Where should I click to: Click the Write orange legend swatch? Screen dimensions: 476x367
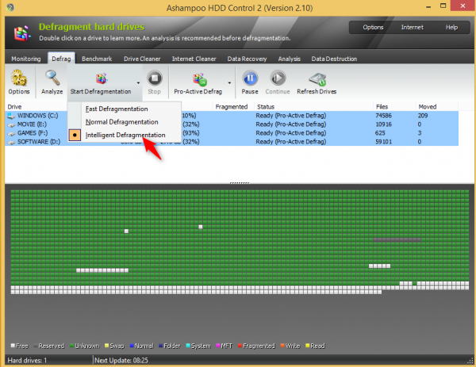tap(282, 346)
